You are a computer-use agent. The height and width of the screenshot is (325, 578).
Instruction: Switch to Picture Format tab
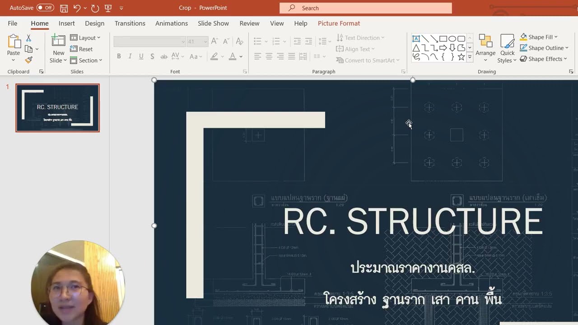[x=339, y=23]
